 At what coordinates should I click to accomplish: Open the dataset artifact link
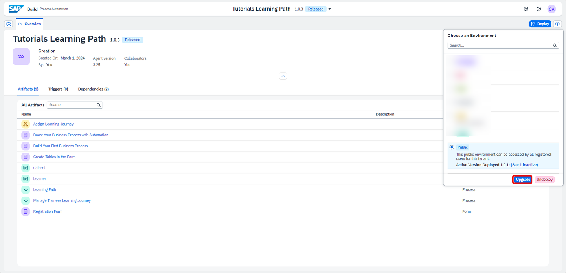(x=39, y=168)
